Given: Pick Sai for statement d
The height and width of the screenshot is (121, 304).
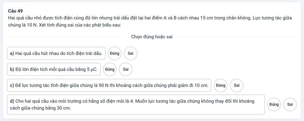Looking at the screenshot, I should tap(290, 104).
